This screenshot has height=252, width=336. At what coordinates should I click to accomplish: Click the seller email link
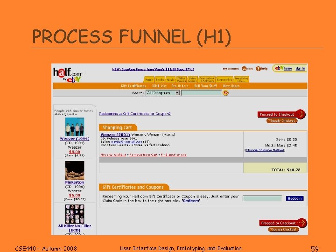click(126, 142)
